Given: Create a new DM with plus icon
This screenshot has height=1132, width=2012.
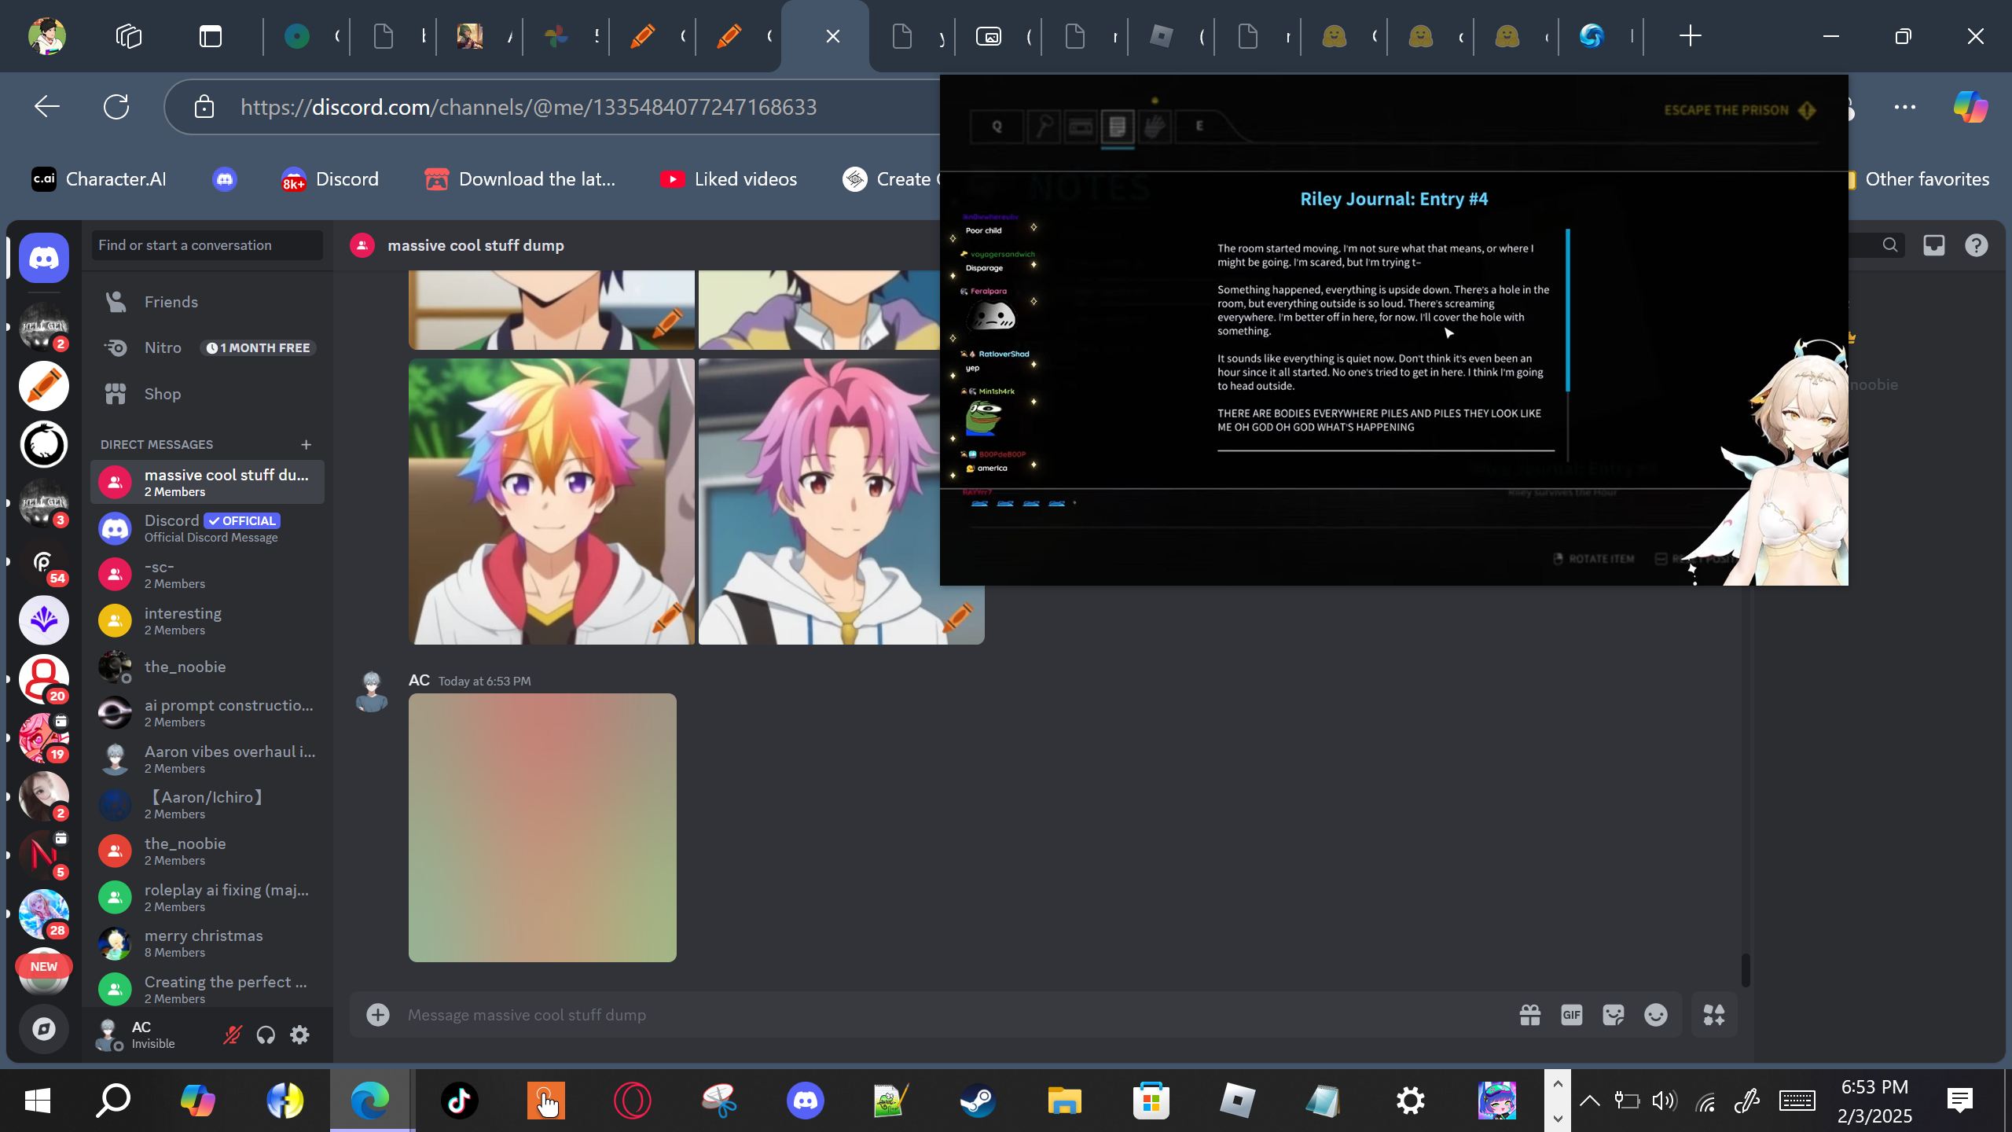Looking at the screenshot, I should (x=307, y=445).
